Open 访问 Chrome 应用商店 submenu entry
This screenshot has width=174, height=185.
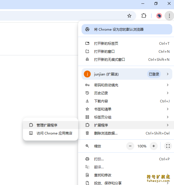coord(50,133)
